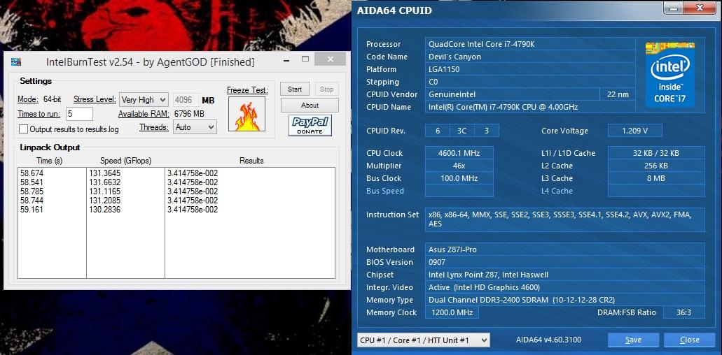Click the Asus Z87I-Pro motherboard field
722x355 pixels.
pyautogui.click(x=565, y=249)
